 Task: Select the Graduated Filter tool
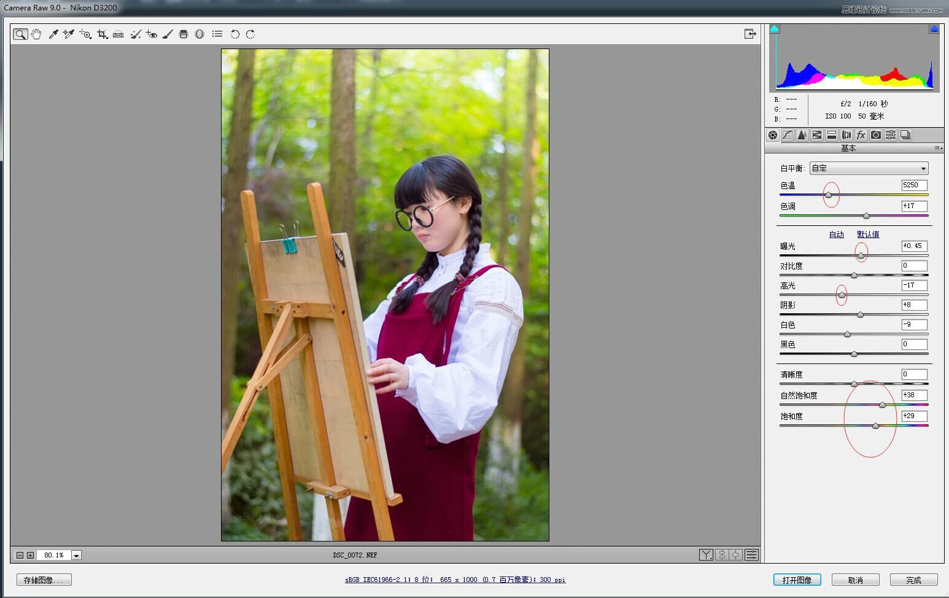pyautogui.click(x=183, y=34)
